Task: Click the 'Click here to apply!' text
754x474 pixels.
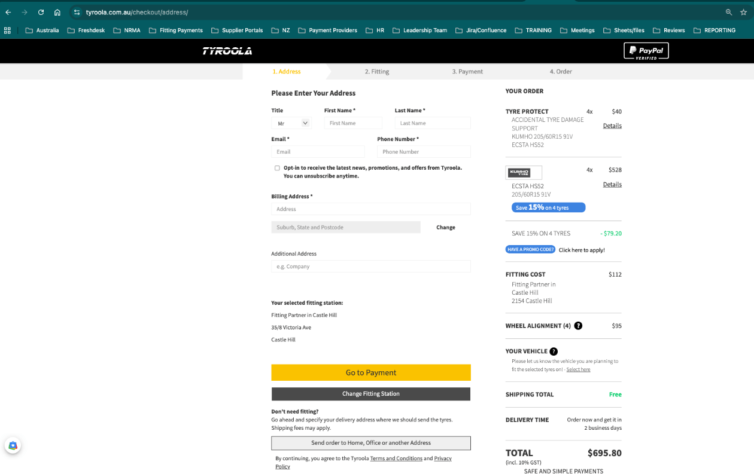Action: tap(582, 250)
